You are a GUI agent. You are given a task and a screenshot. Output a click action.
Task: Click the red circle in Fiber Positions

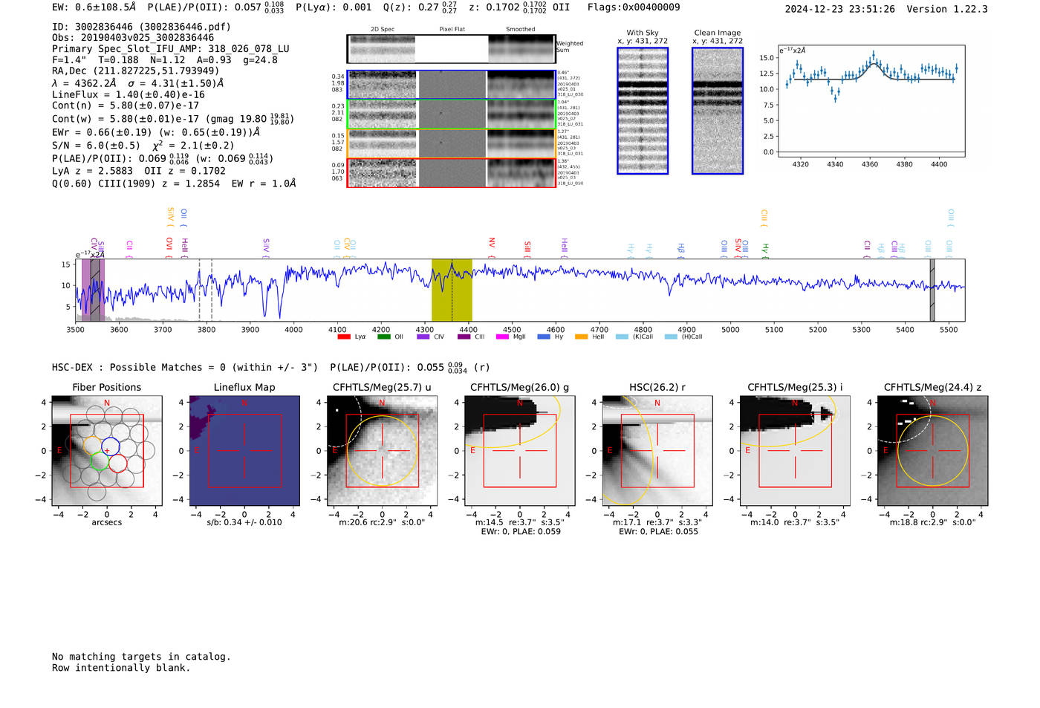[118, 464]
